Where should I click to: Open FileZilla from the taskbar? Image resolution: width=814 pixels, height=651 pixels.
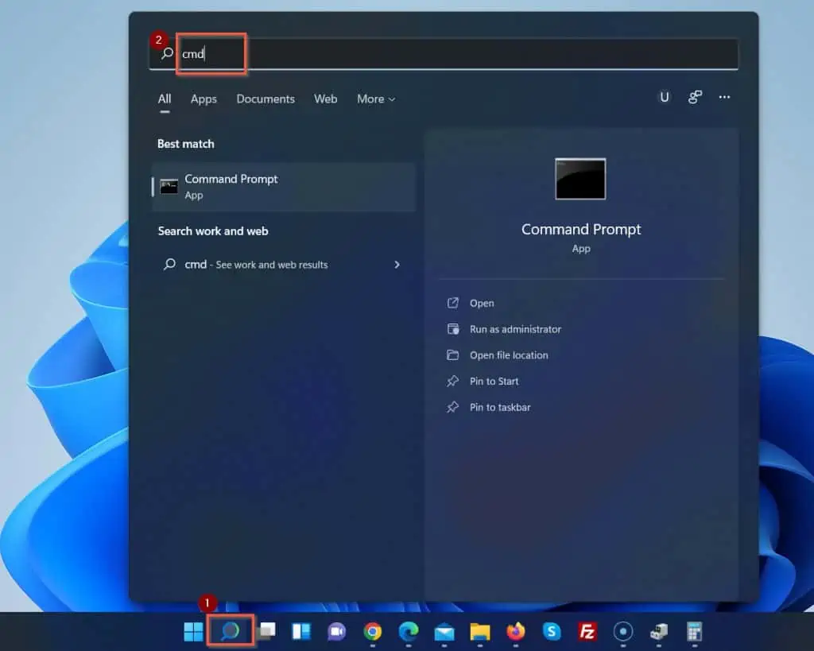587,631
